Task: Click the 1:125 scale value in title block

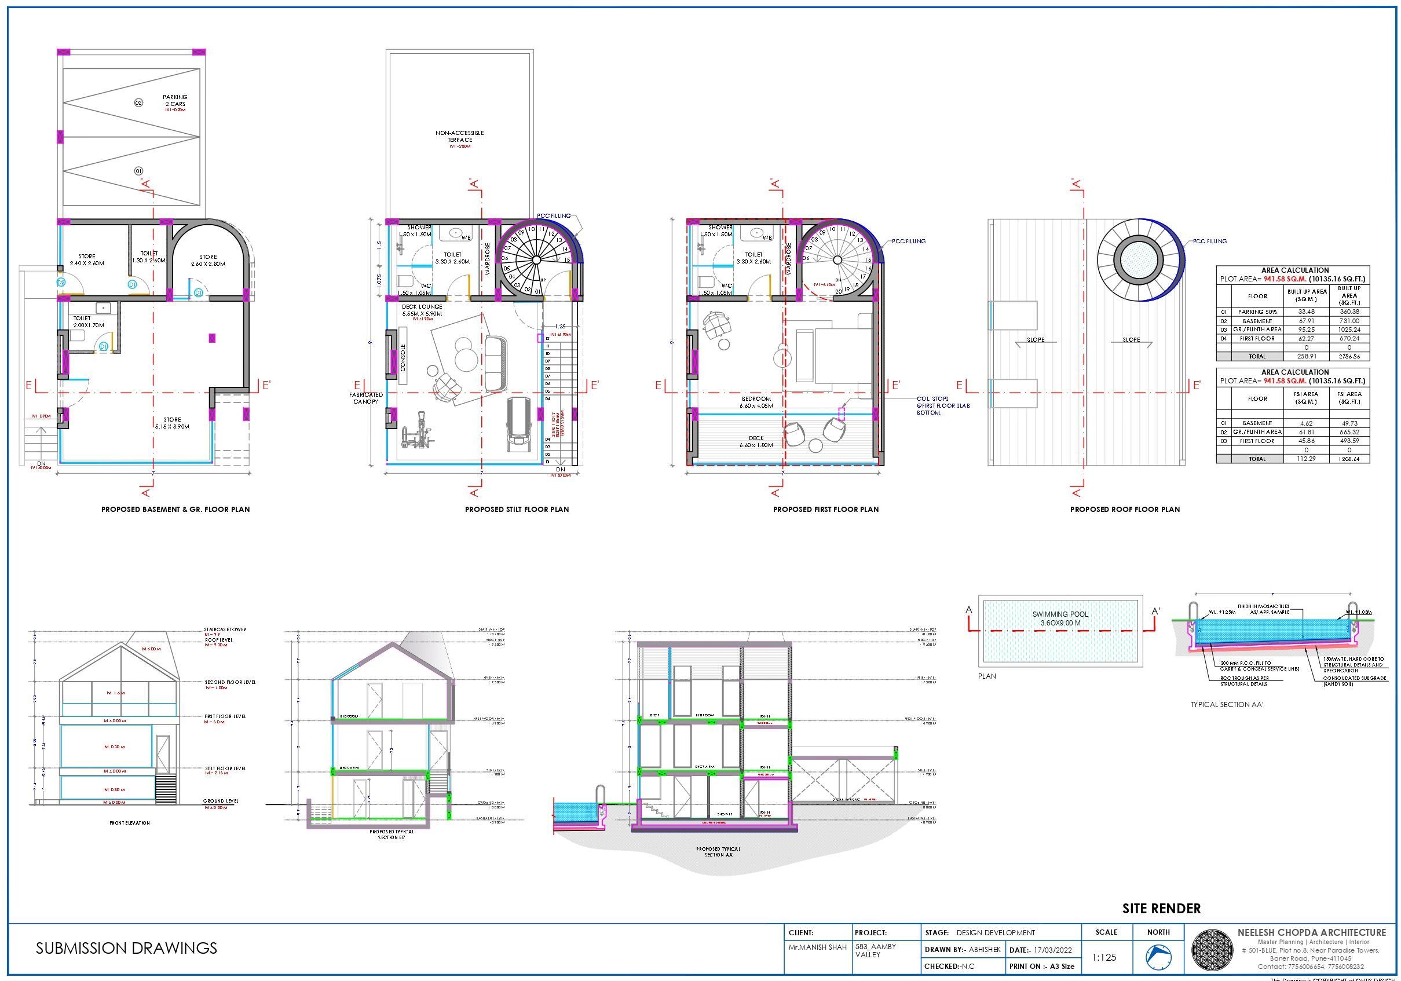Action: pos(1104,957)
